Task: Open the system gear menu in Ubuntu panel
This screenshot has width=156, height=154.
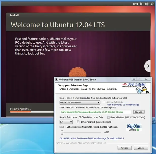Action: coord(152,4)
